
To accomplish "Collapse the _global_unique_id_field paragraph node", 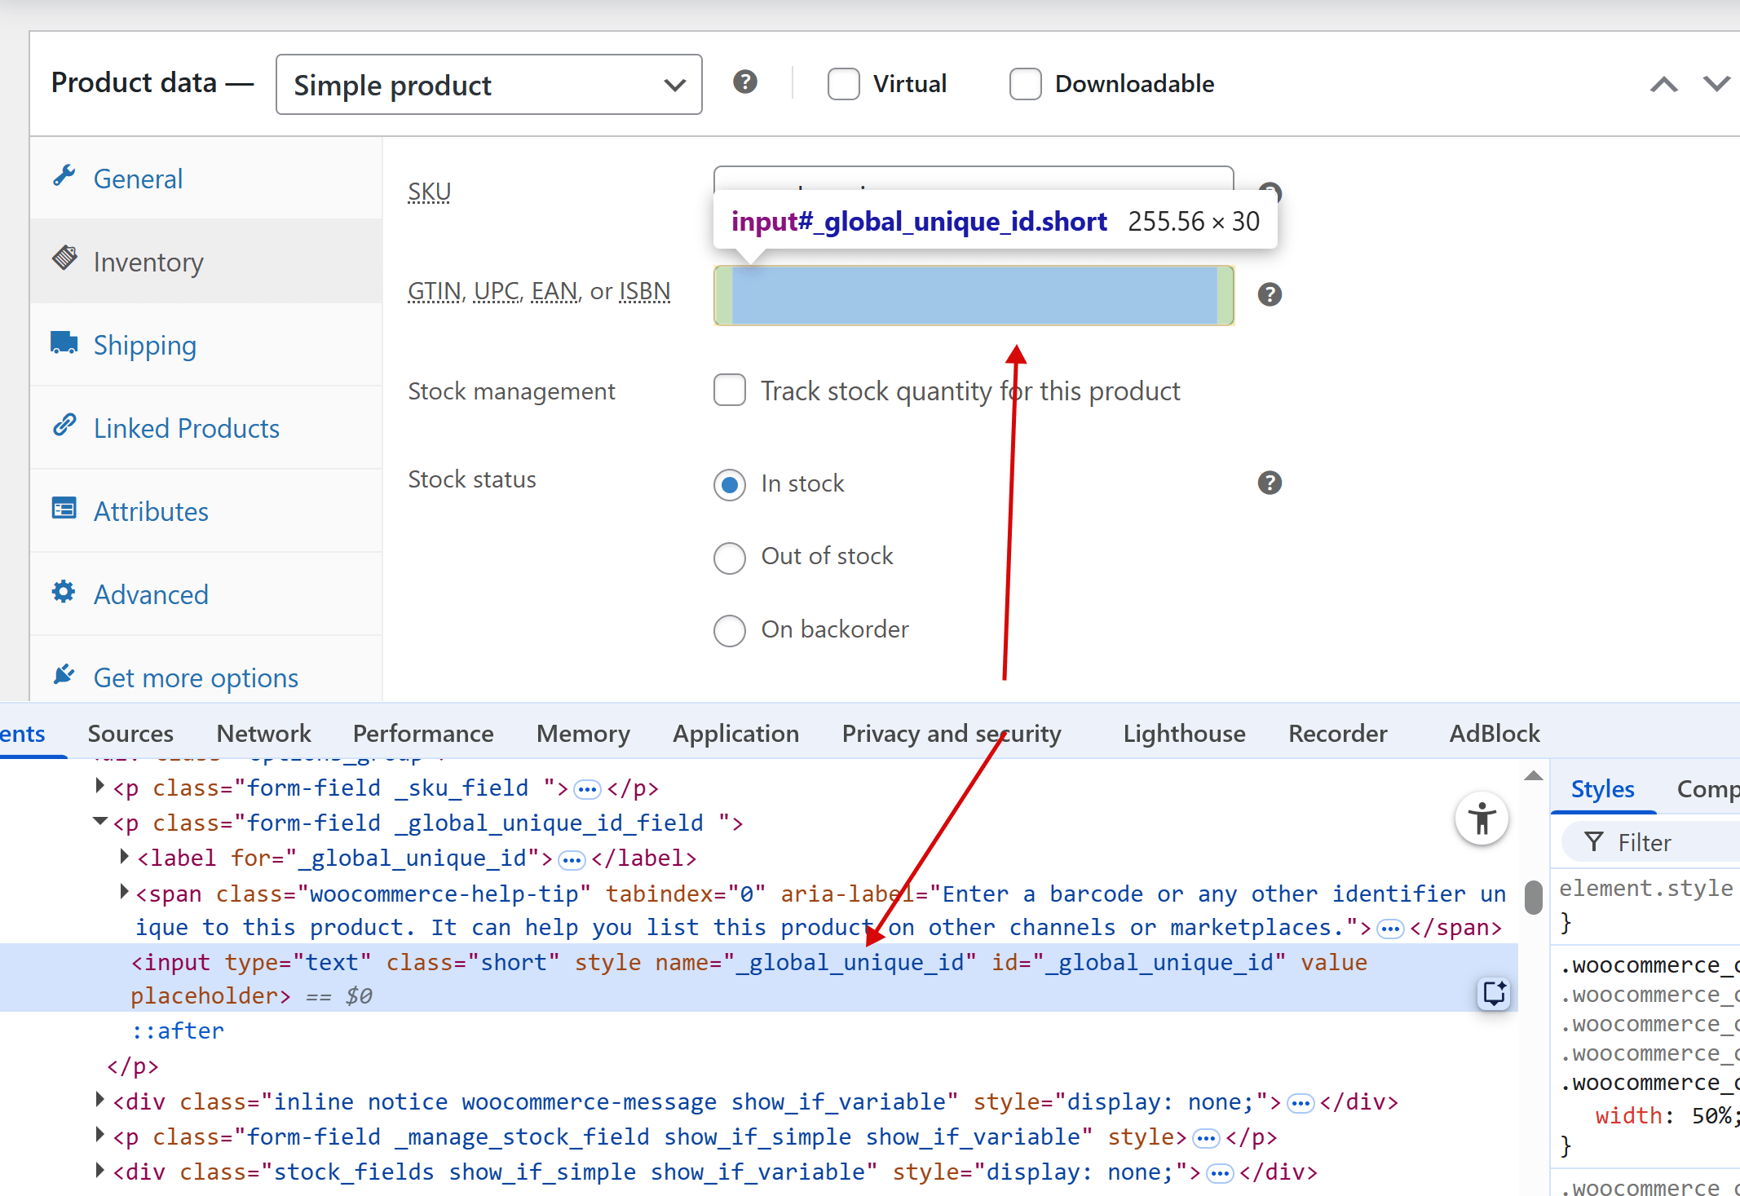I will point(100,822).
